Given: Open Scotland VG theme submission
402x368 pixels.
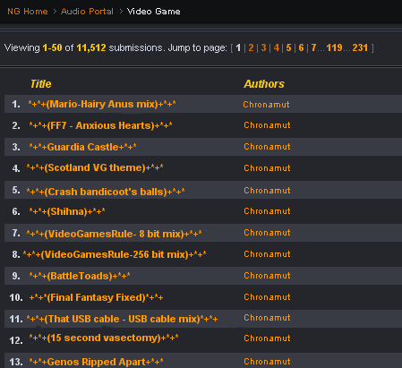Looking at the screenshot, I should point(95,167).
